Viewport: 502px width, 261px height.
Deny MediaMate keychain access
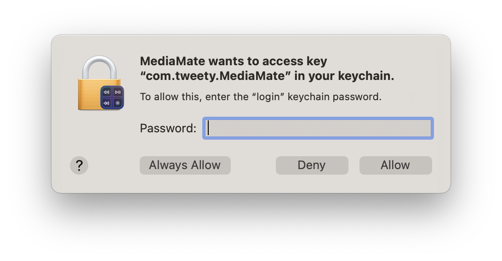(x=312, y=165)
